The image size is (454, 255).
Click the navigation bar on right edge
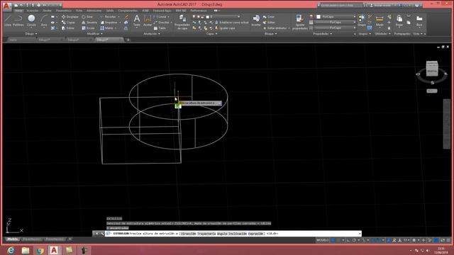(x=447, y=124)
